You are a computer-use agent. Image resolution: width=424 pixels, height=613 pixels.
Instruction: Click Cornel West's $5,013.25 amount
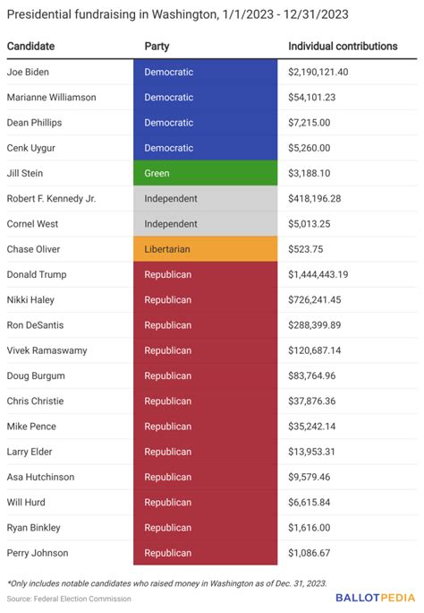coord(310,224)
